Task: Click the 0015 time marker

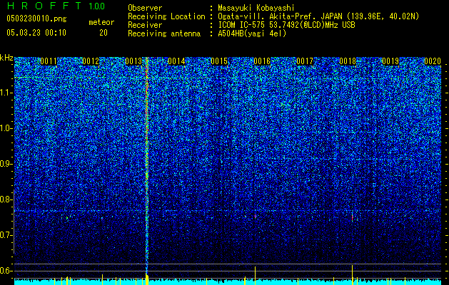Action: (219, 61)
